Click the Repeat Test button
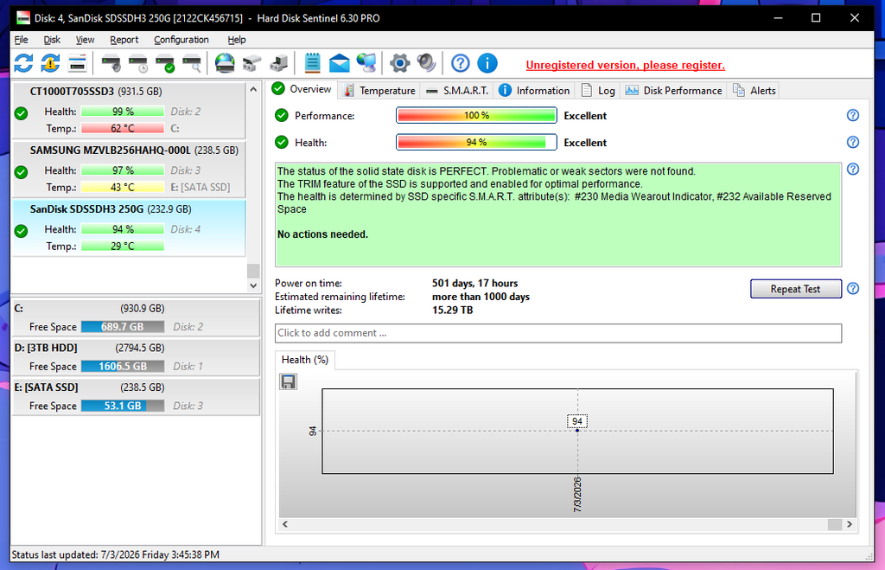Viewport: 885px width, 570px height. 795,289
